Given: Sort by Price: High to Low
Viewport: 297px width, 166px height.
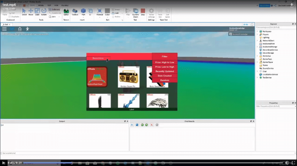Looking at the screenshot, I should coord(165,62).
